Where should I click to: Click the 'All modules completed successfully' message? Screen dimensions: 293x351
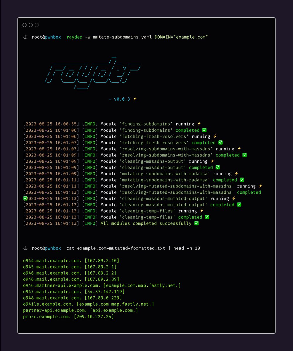click(x=146, y=223)
